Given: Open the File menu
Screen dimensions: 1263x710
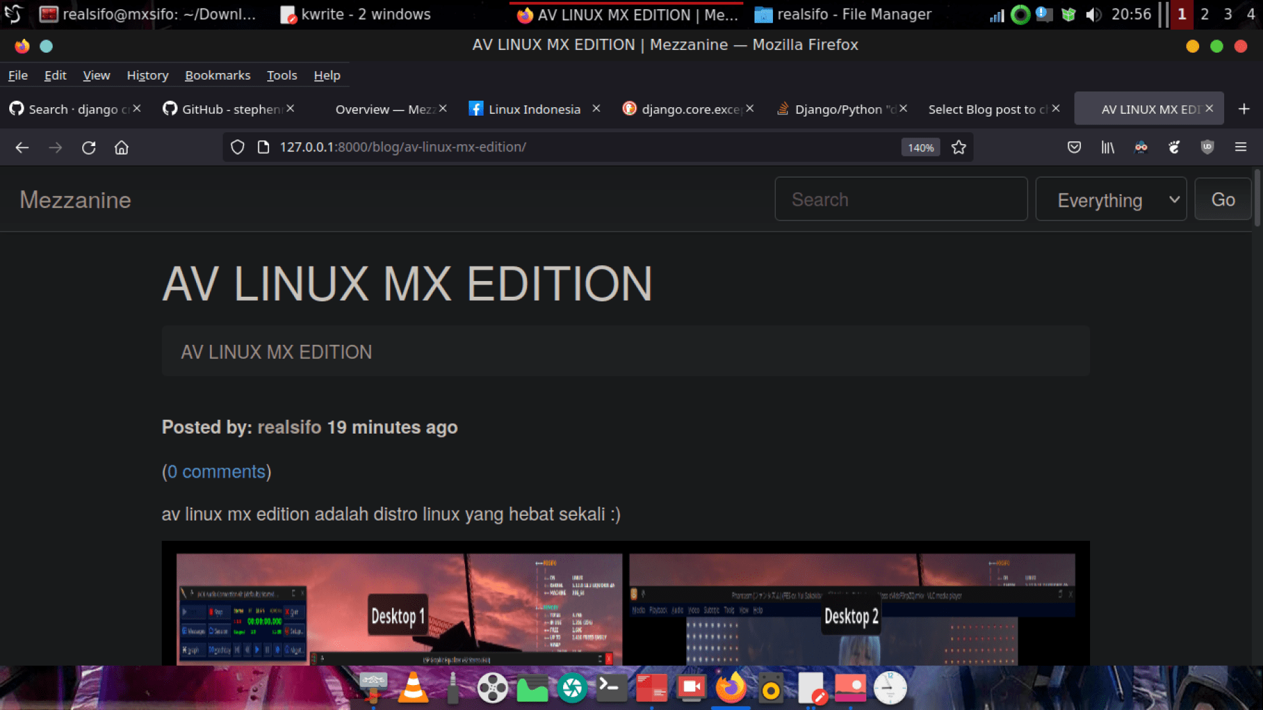Looking at the screenshot, I should (x=18, y=76).
